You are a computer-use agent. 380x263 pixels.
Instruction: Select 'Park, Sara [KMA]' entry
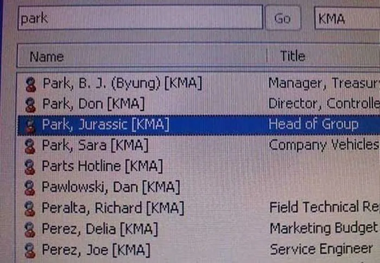click(x=95, y=145)
